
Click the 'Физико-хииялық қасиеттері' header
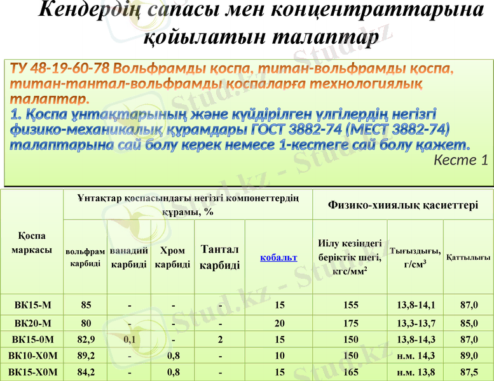[403, 205]
